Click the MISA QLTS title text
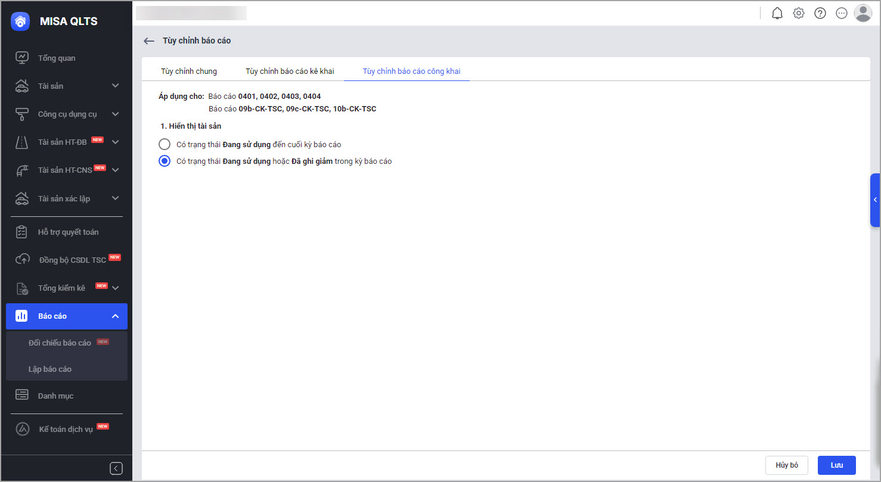881x482 pixels. point(69,21)
